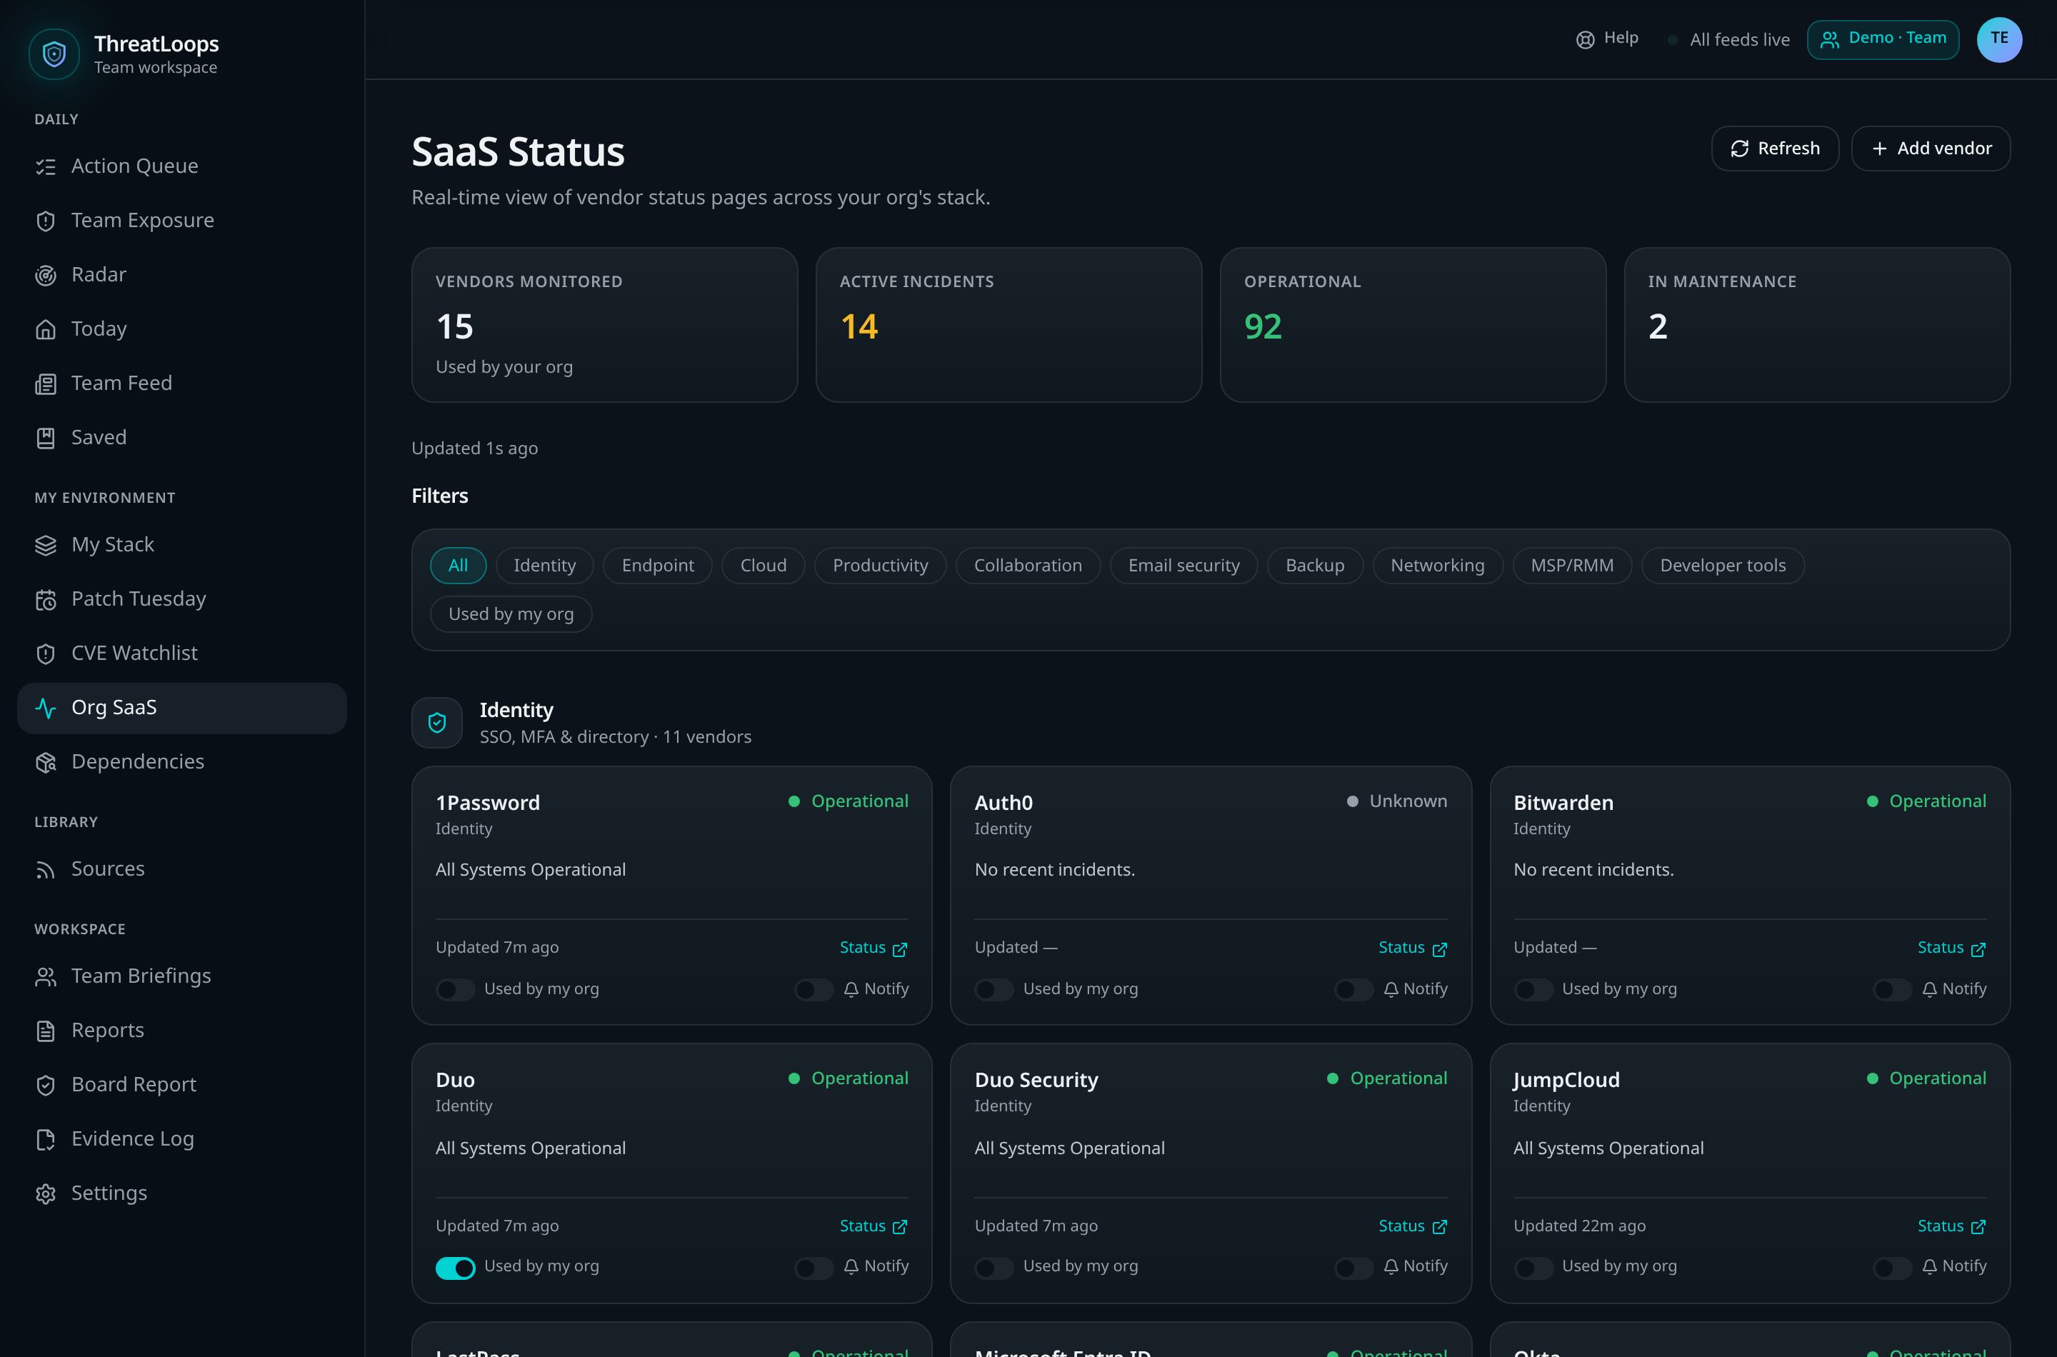Click the Team Briefings people icon
Viewport: 2057px width, 1357px height.
46,977
